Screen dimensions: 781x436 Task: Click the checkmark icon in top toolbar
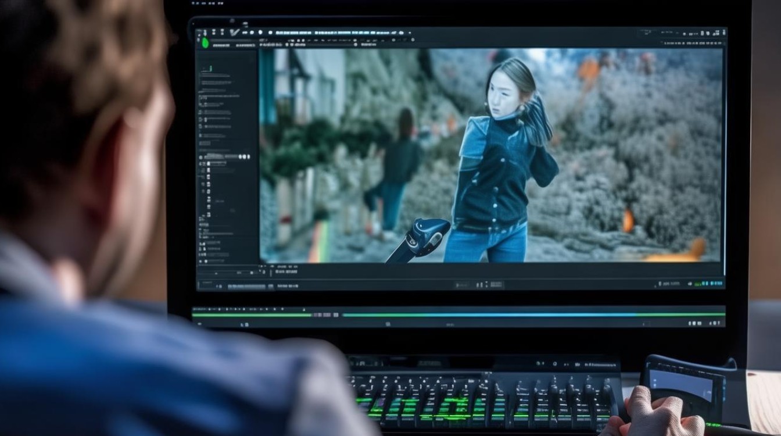(x=234, y=33)
